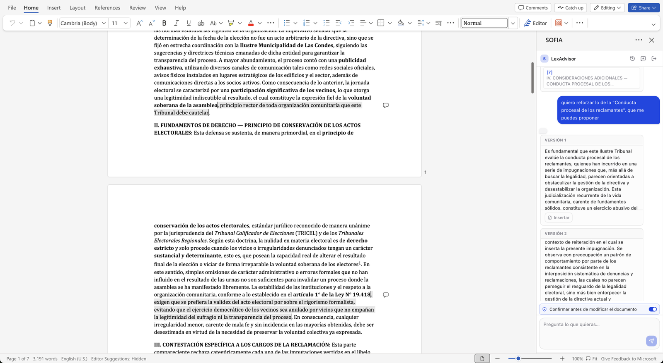
Task: Switch to the Insert tab
Action: pyautogui.click(x=54, y=8)
